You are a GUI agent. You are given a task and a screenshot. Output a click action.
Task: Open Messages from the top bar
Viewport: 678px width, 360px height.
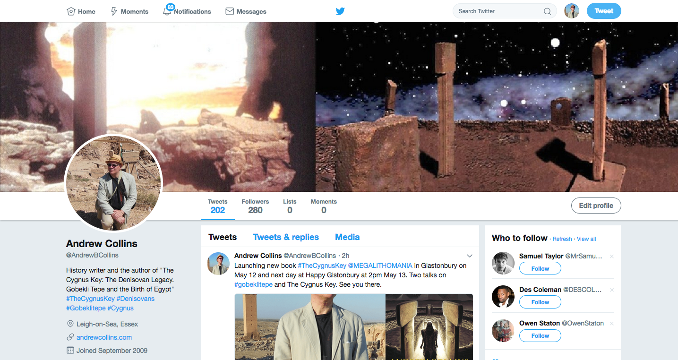pyautogui.click(x=246, y=11)
